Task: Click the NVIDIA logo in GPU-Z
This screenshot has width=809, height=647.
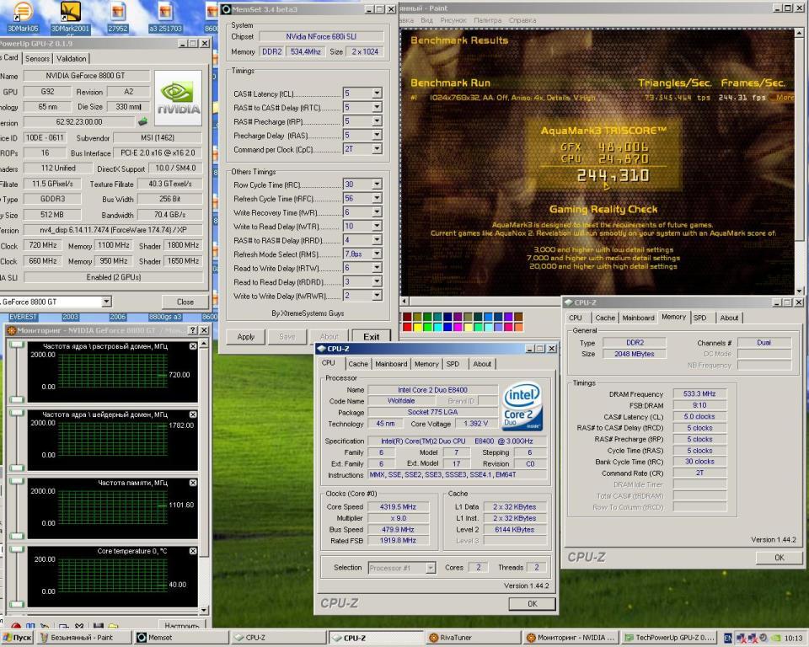Action: (178, 98)
